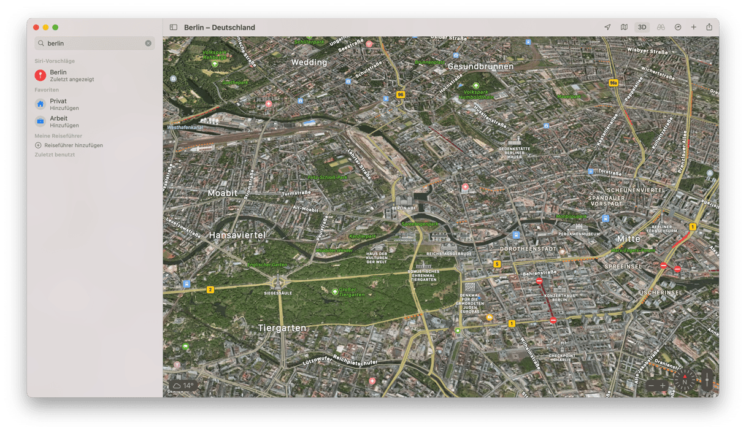The height and width of the screenshot is (433, 746).
Task: Click the Brunnenplatz label
Action: [430, 63]
